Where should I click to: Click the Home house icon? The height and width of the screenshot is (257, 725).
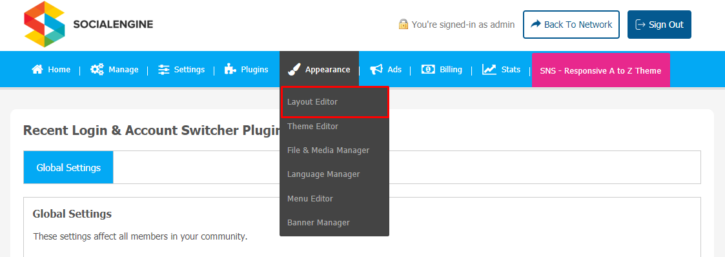coord(37,69)
